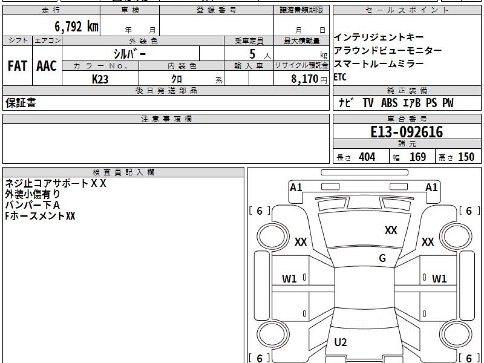Click the セールスポイント section header

click(407, 10)
